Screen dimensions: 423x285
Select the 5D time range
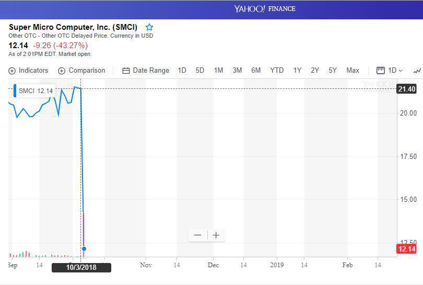199,71
